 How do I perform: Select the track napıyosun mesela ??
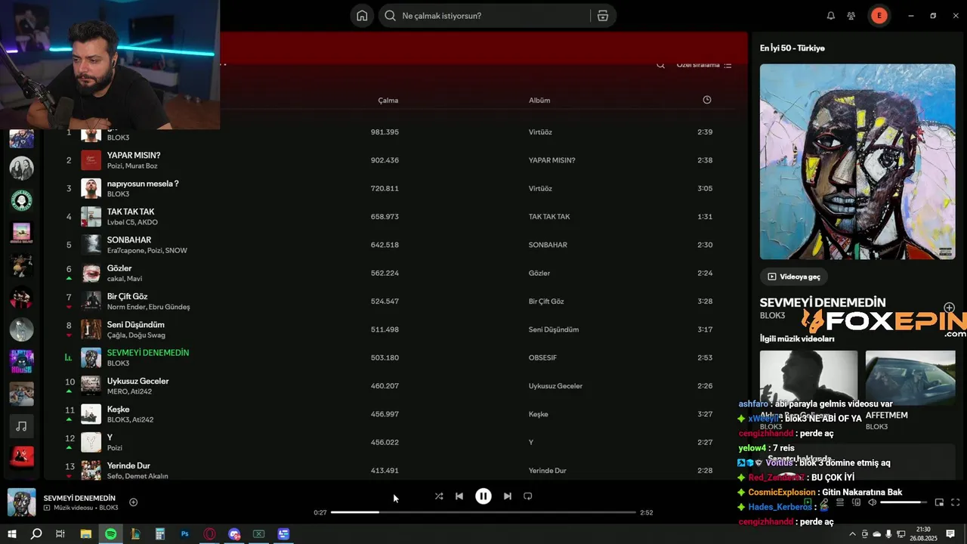(143, 184)
